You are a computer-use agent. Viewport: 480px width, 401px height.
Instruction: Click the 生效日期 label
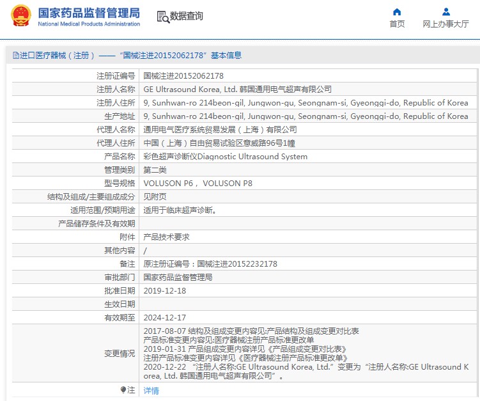(120, 304)
